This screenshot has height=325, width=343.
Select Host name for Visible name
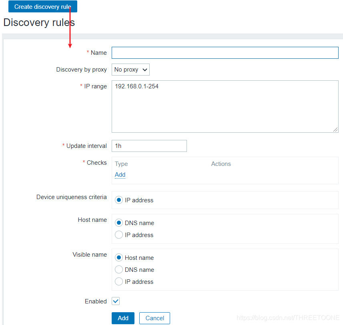pos(119,257)
